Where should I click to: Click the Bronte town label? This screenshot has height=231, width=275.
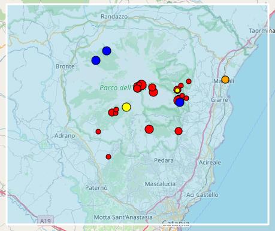click(x=65, y=66)
